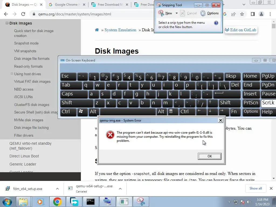Screen dimensions: 276x207
Task: Open Chrome from the taskbar
Action: click(x=57, y=202)
